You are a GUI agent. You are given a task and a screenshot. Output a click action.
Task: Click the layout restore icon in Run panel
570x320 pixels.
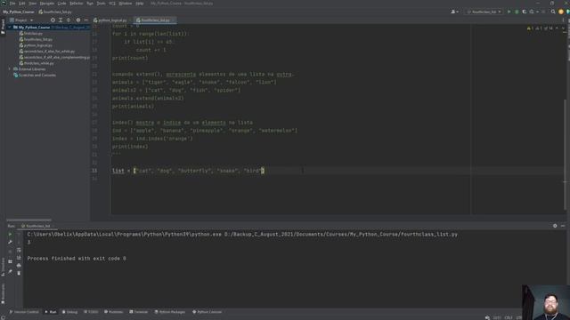(x=10, y=261)
